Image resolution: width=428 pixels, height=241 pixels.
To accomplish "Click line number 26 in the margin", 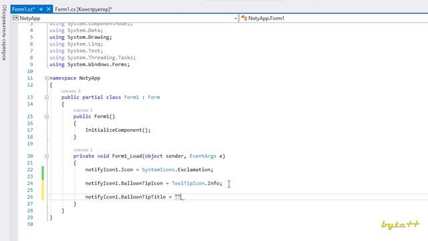I will pyautogui.click(x=30, y=197).
